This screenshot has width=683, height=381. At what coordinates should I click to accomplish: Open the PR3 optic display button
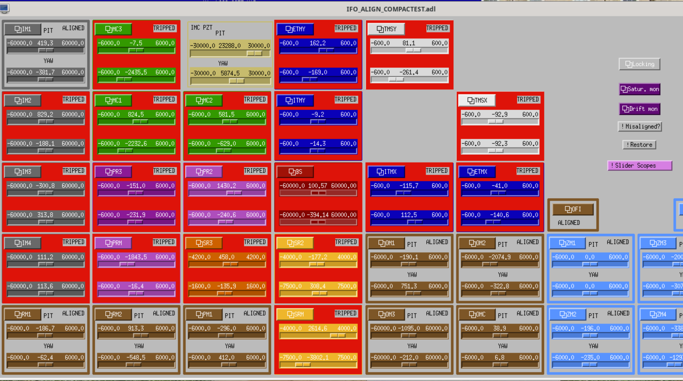coord(113,172)
